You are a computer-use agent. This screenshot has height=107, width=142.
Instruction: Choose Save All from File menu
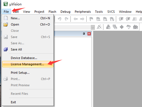[28, 49]
